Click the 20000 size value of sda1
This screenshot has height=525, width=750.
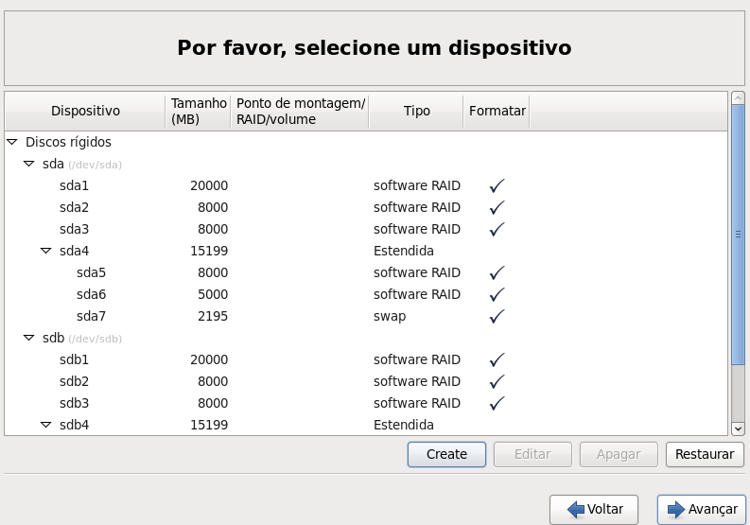coord(209,185)
